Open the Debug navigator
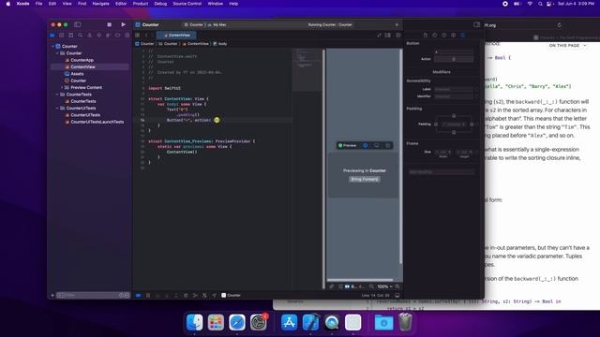 pos(109,36)
